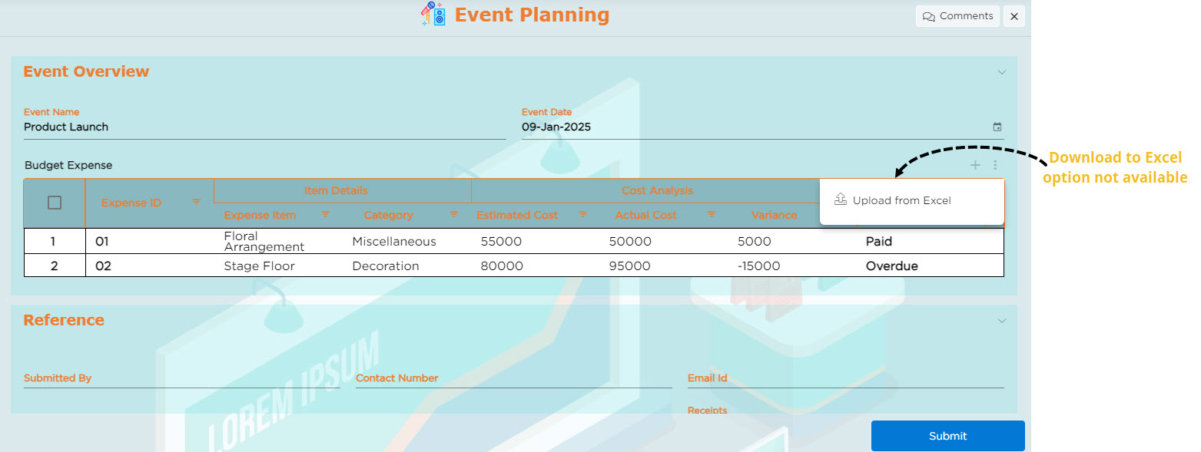This screenshot has width=1201, height=452.
Task: Collapse the Event Overview section
Action: [1001, 72]
